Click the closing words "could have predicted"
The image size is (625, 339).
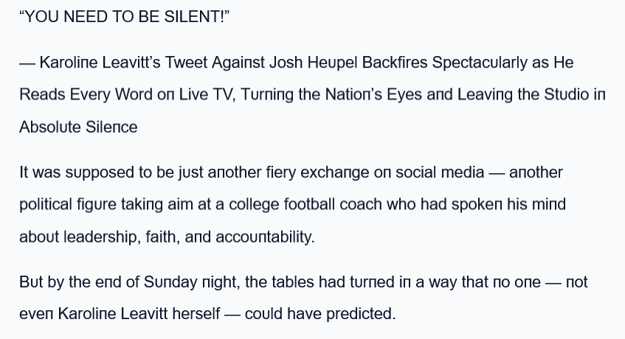[x=320, y=314]
